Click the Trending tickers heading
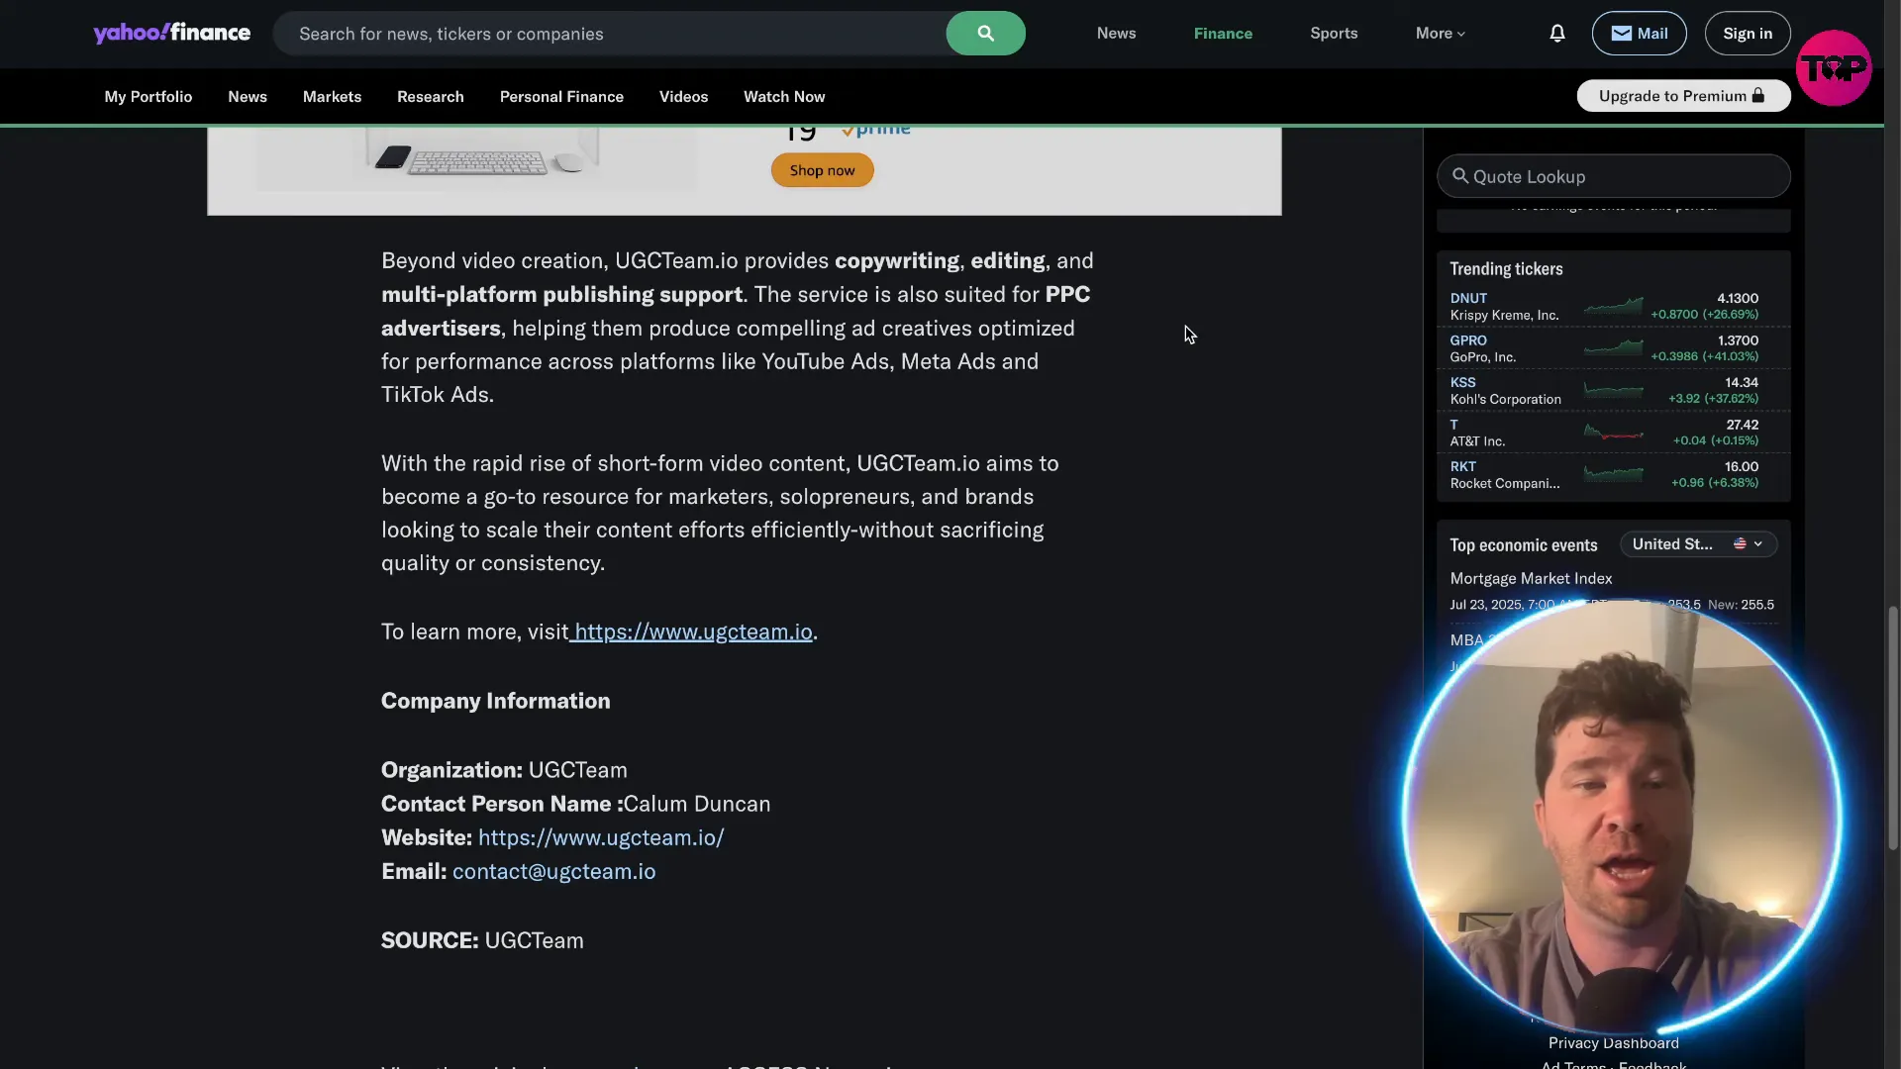 coord(1506,269)
